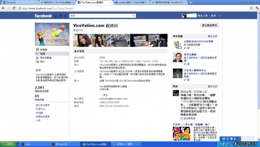
Task: Open the friend requests icon in the header
Action: click(x=56, y=16)
